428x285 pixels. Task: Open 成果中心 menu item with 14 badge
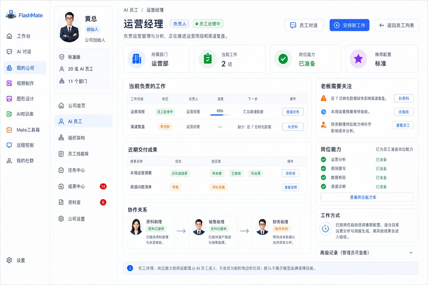(x=83, y=186)
